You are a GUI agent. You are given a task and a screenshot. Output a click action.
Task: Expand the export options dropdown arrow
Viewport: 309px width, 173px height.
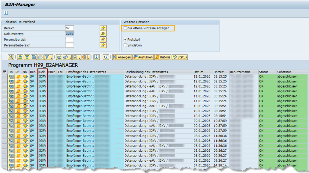[x=79, y=58]
